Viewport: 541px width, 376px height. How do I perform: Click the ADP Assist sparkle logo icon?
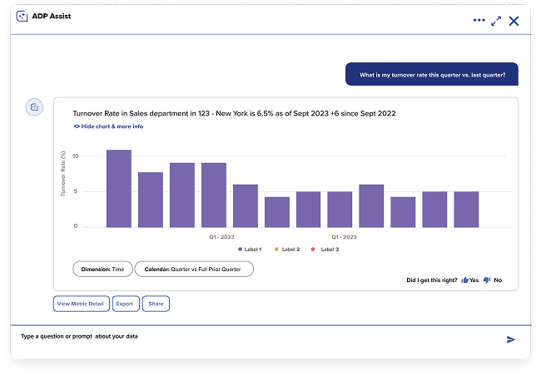22,16
